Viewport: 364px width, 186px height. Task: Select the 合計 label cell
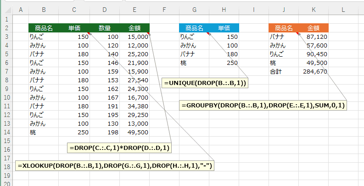tap(284, 72)
